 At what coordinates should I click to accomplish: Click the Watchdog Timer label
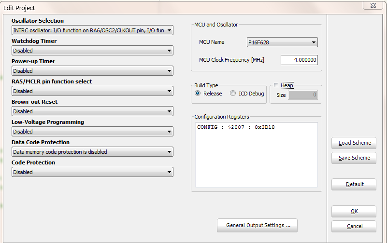34,41
